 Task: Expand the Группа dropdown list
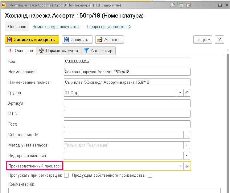pos(180,93)
